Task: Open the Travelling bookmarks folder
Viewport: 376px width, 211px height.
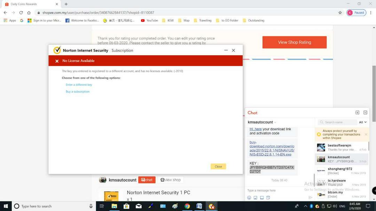Action: pos(203,21)
